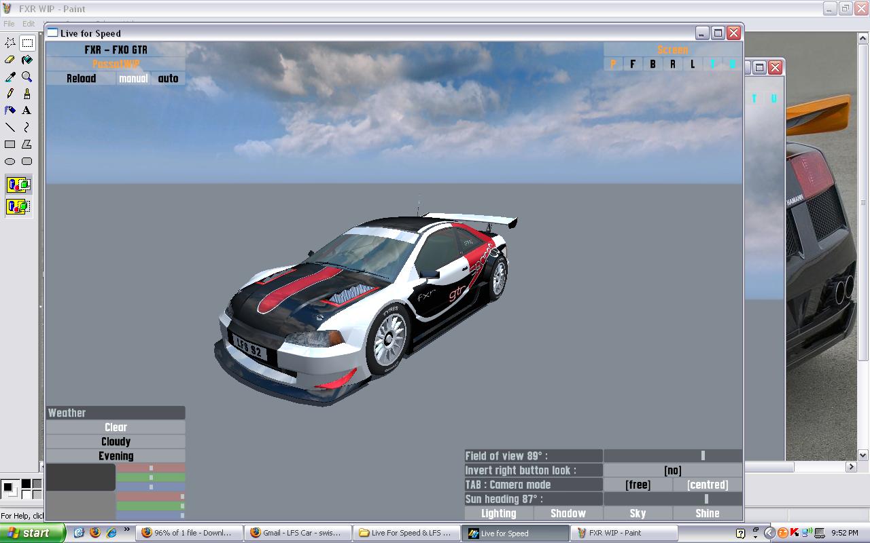Switch skin reload mode to manual
This screenshot has width=870, height=543.
pyautogui.click(x=133, y=78)
